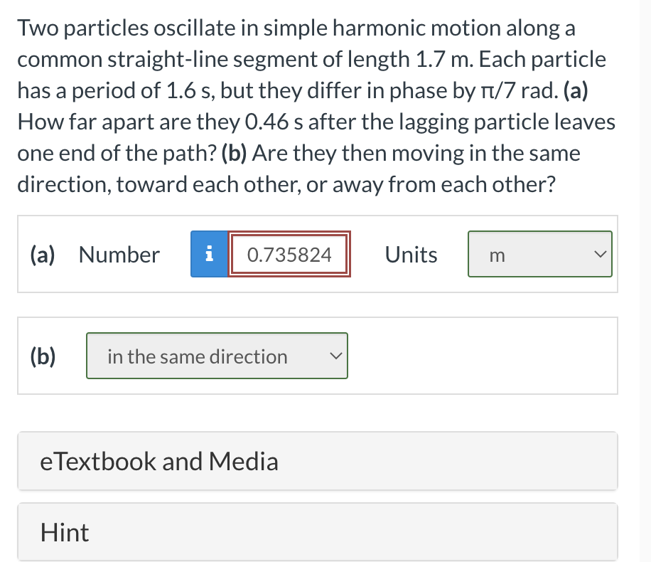This screenshot has height=562, width=651.
Task: Click the blue info icon beside the answer field
Action: coord(209,254)
